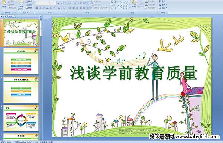Increase font size with the grow-font icon
This screenshot has width=223, height=143.
pyautogui.click(x=58, y=3)
